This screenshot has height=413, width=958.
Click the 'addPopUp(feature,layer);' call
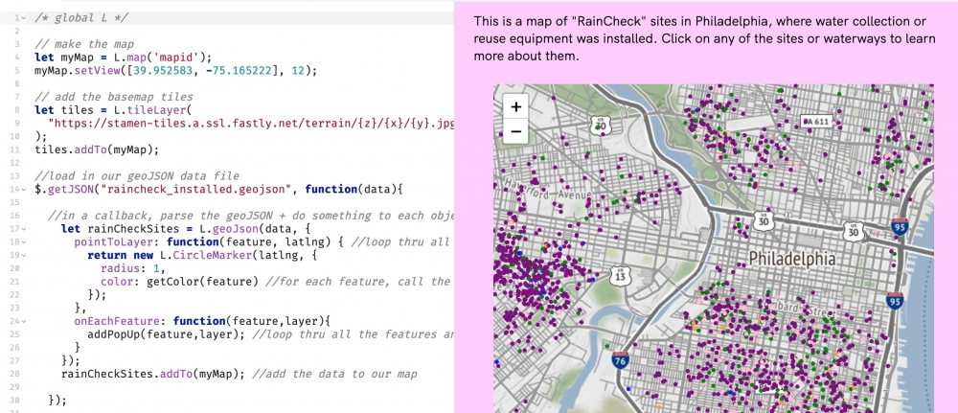coord(167,334)
